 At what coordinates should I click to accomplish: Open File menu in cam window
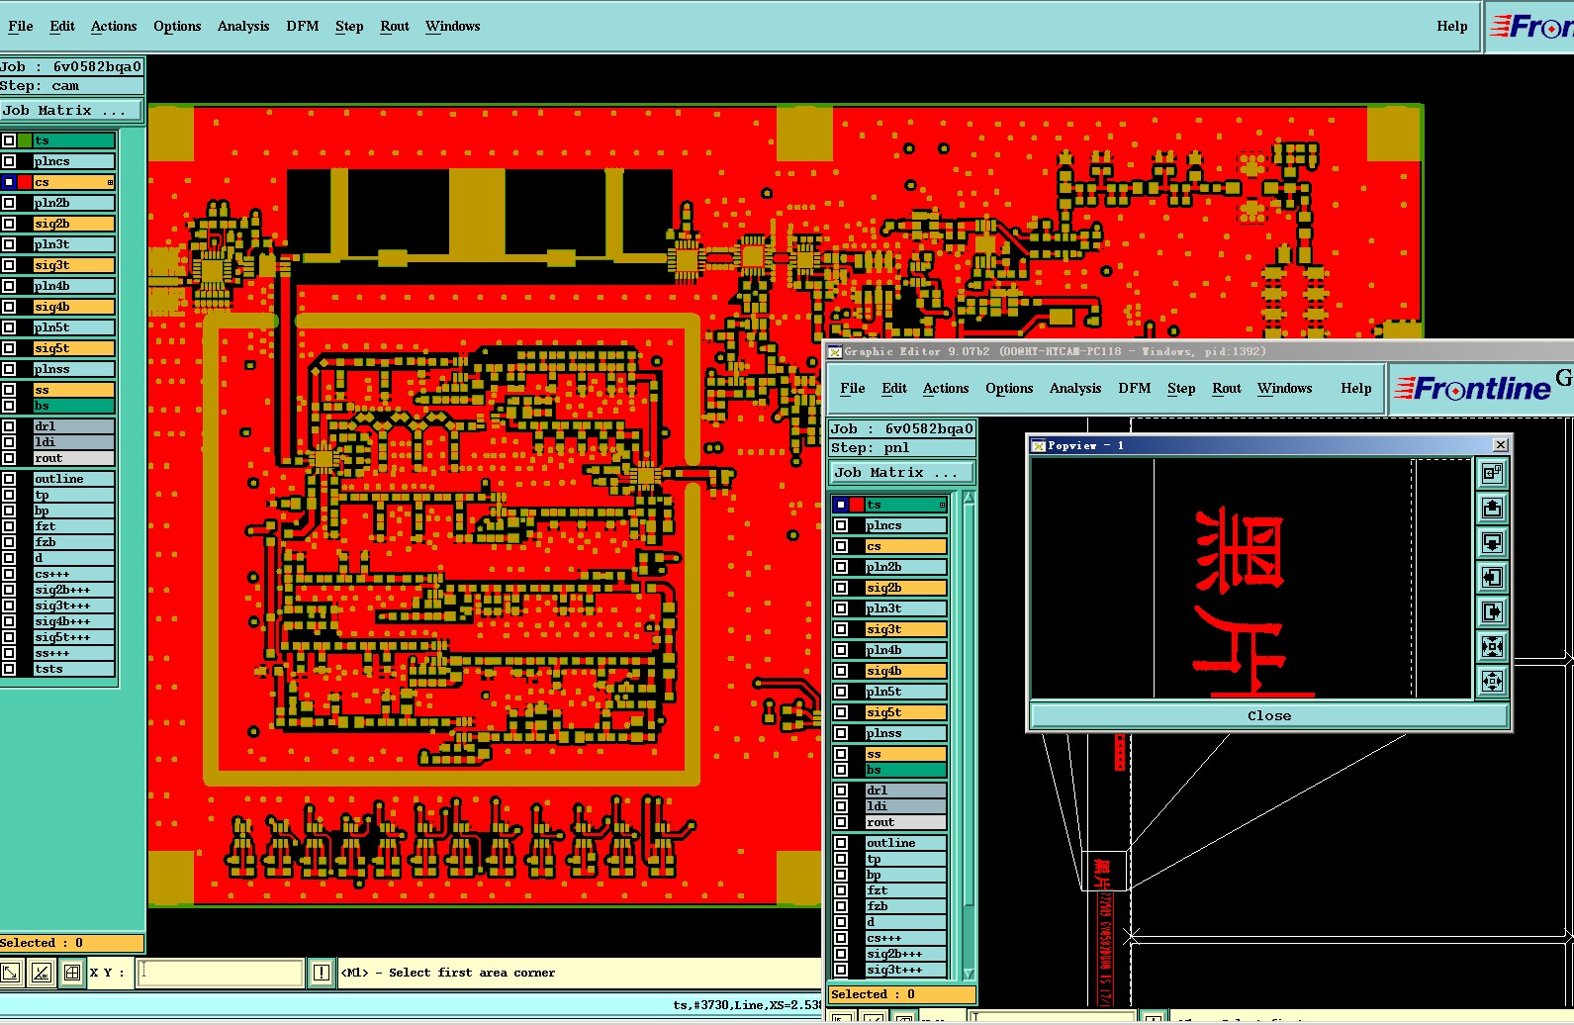20,27
